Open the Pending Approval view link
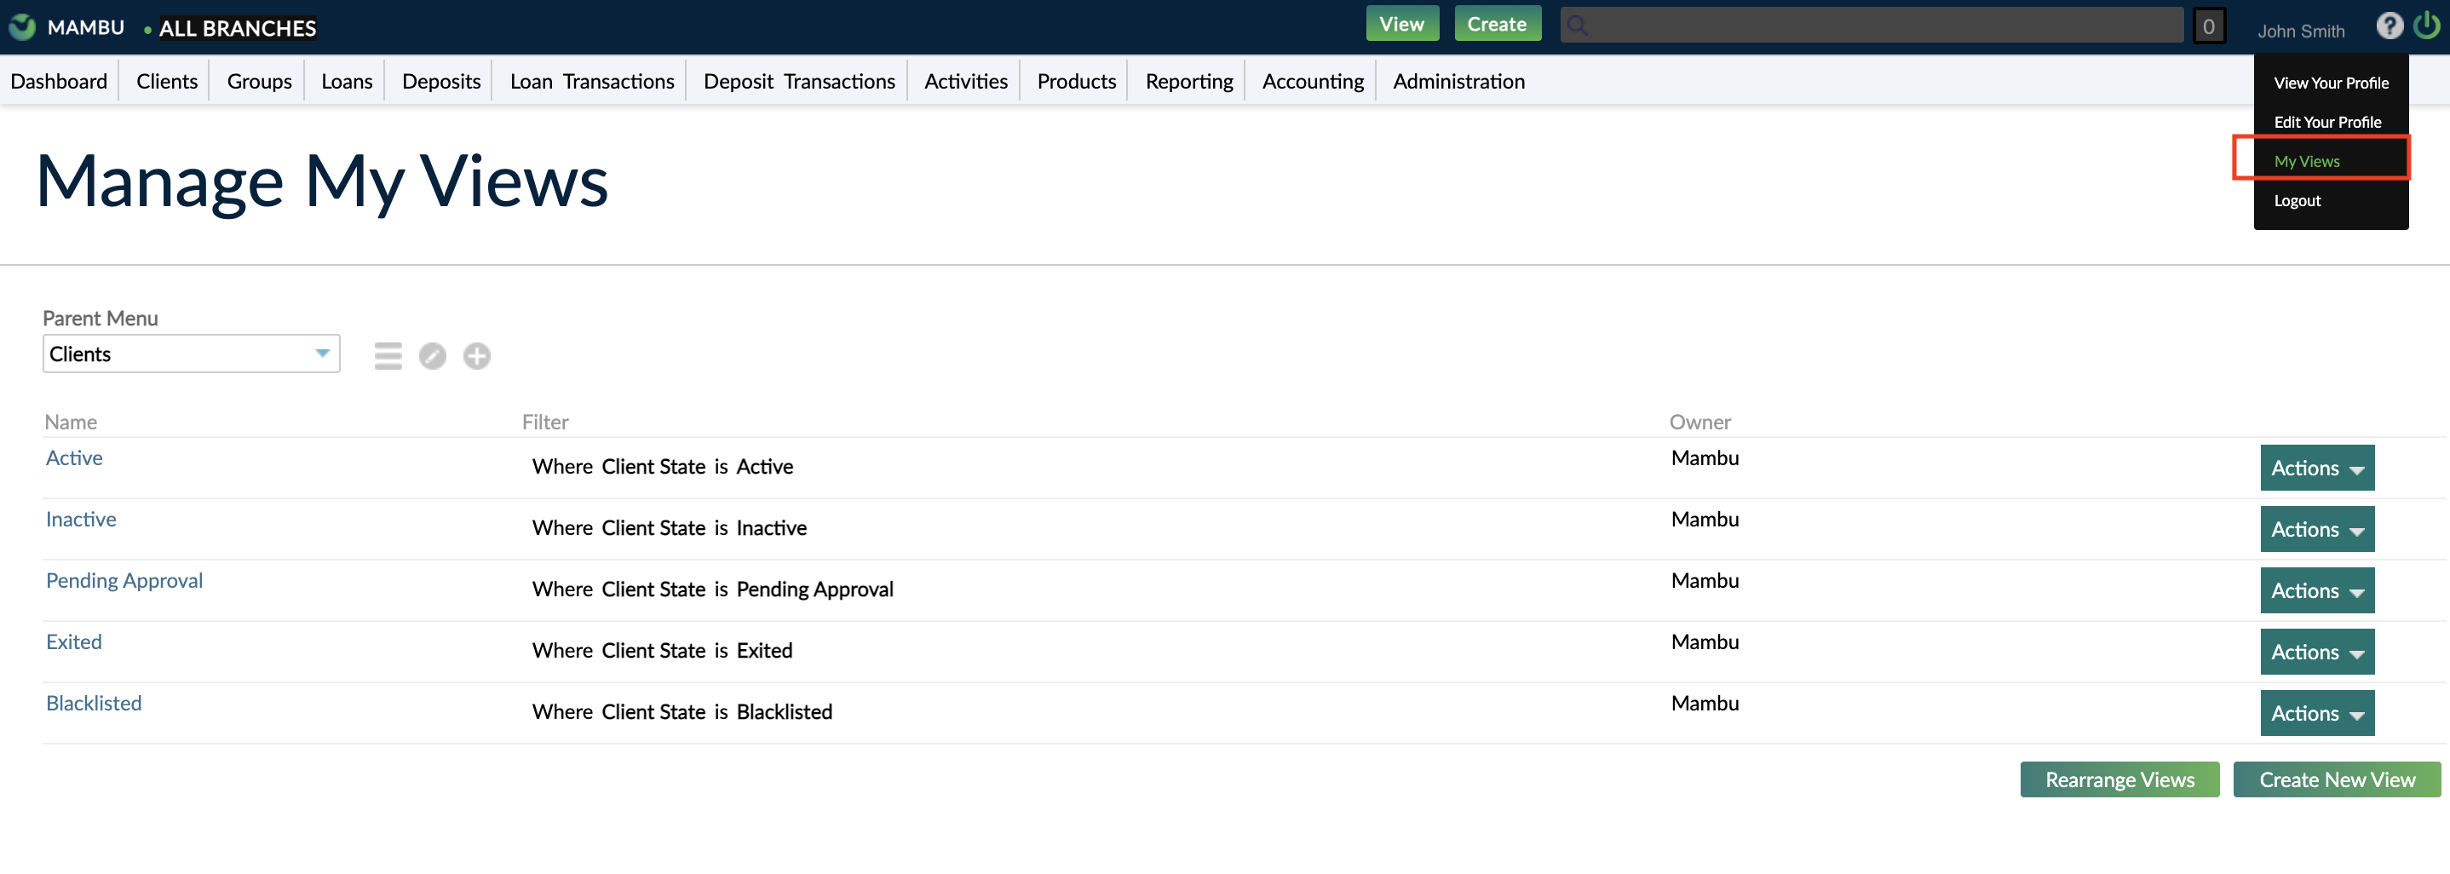Screen dimensions: 2450x874 (124, 579)
